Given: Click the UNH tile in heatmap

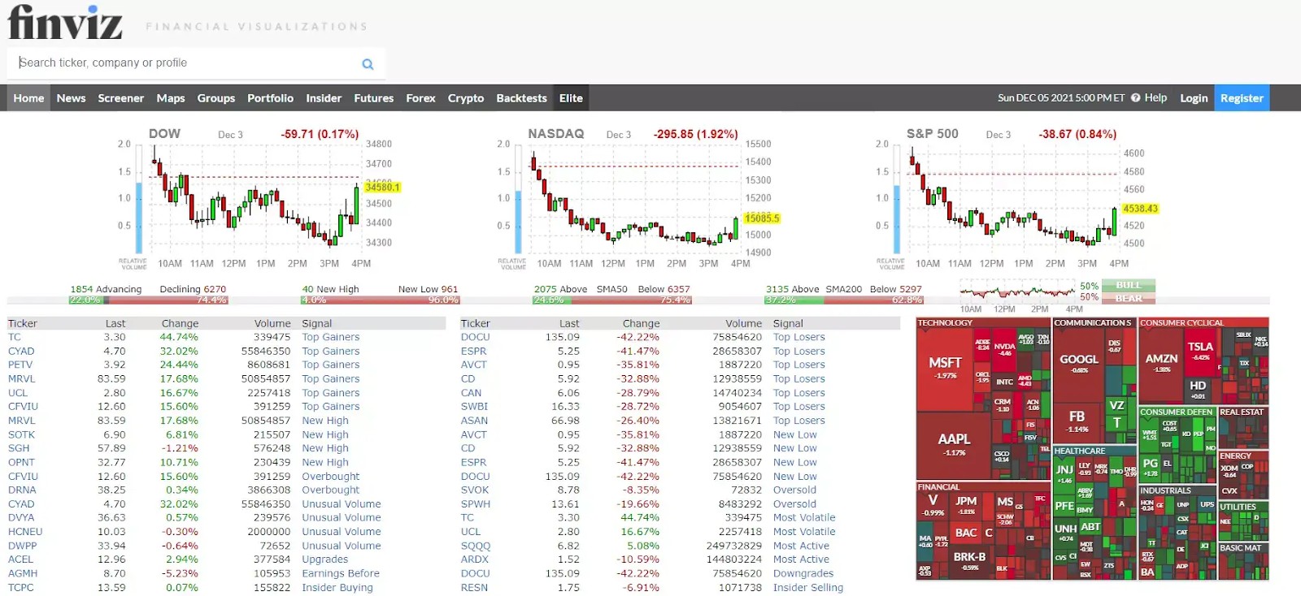Looking at the screenshot, I should click(1065, 532).
